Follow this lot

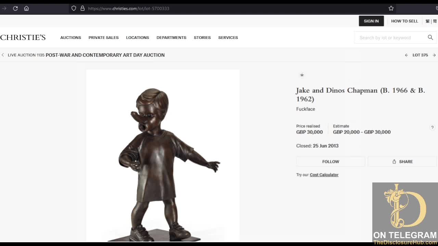point(331,162)
